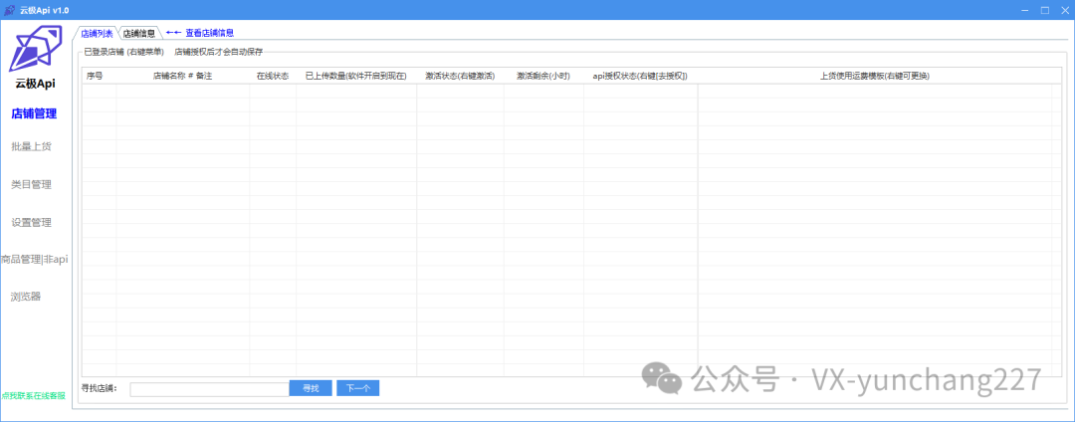Focus the 寻找店铺 input field
This screenshot has height=422, width=1075.
pos(210,388)
